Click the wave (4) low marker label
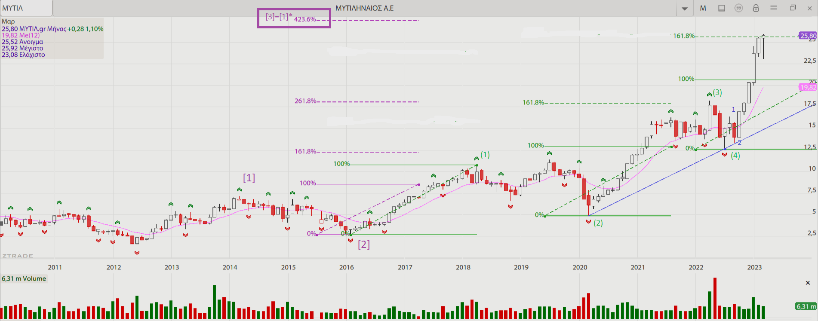This screenshot has width=818, height=321. pos(735,156)
